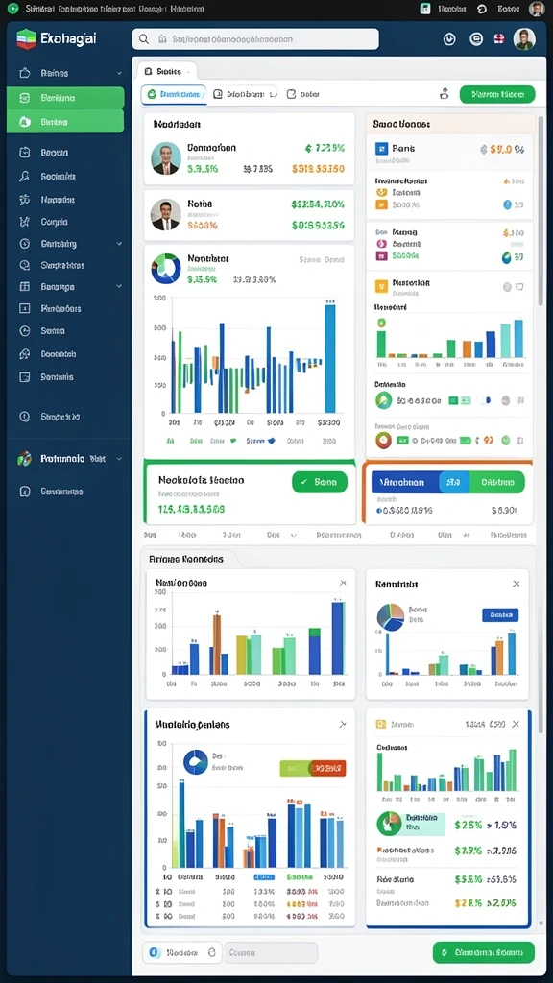Select the second green highlighted sidebar item
The height and width of the screenshot is (983, 553).
65,122
